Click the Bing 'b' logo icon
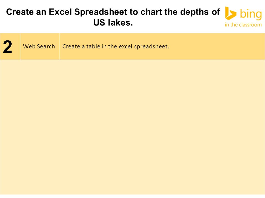Viewport: 265px width, 198px height. pos(231,13)
